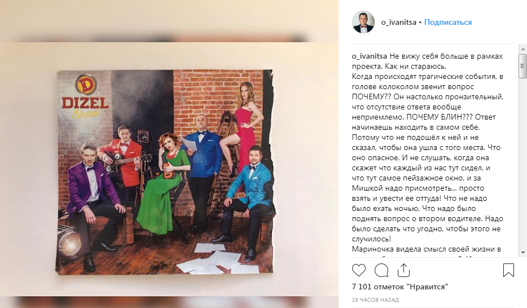
Task: Click the o_ivanitsa username starting the caption
Action: click(x=370, y=56)
